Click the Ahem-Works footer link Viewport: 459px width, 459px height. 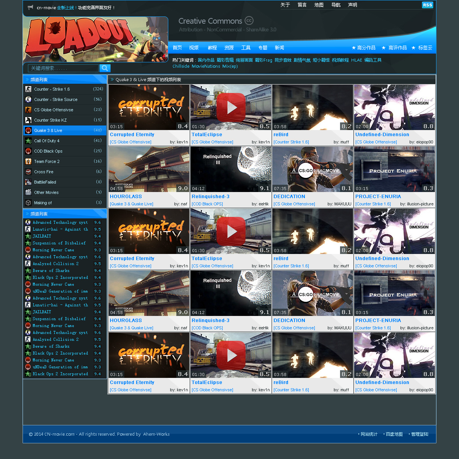[x=156, y=434]
